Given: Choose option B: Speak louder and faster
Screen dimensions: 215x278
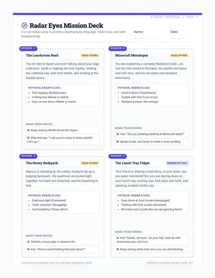Looking at the screenshot, I should (152, 142).
